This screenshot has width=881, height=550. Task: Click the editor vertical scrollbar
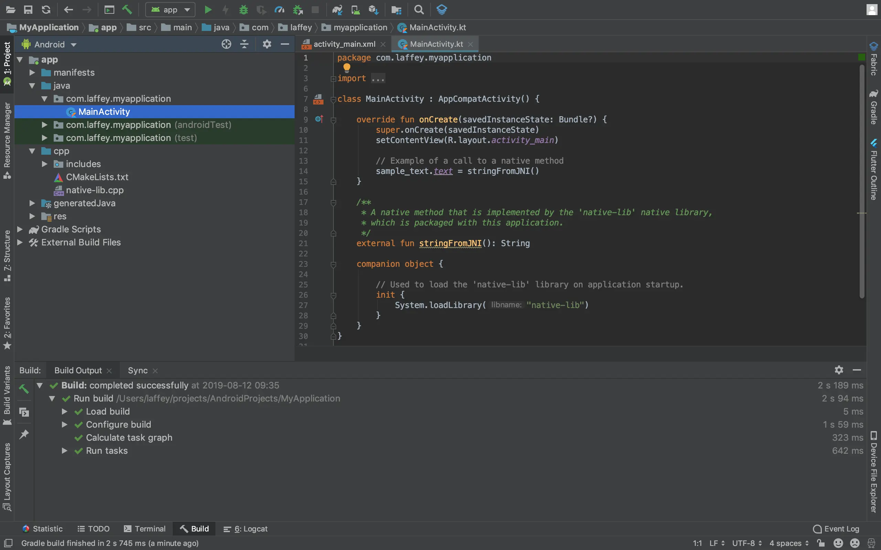tap(862, 182)
